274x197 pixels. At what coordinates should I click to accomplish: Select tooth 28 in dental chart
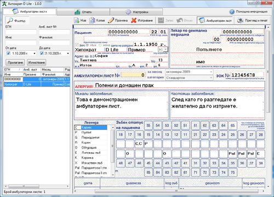[261, 135]
